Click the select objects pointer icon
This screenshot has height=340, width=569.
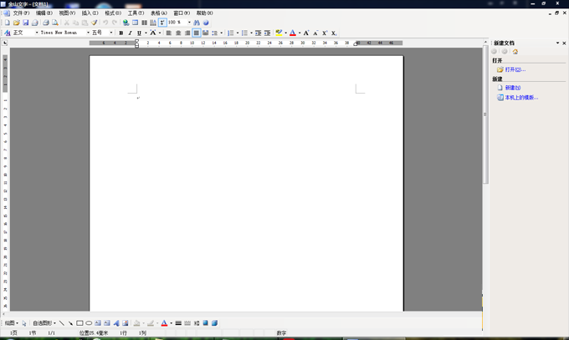click(x=24, y=323)
